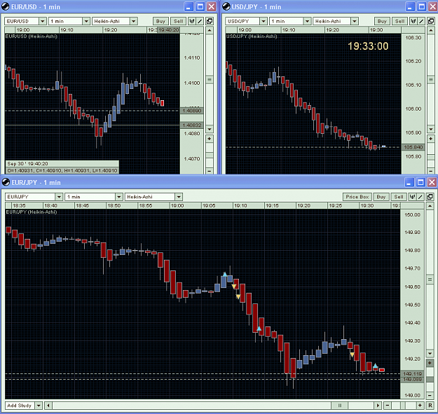Click the detach window icon in USD/JPY window
The height and width of the screenshot is (414, 438).
pos(431,21)
